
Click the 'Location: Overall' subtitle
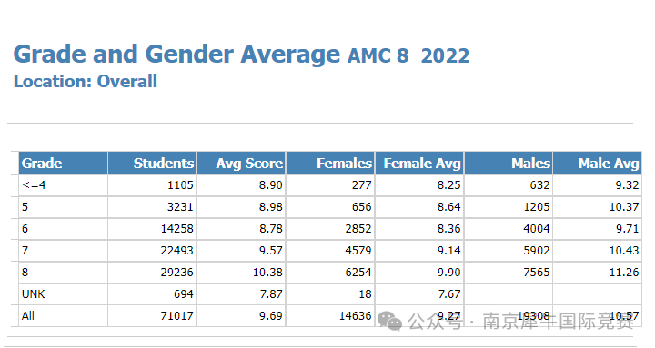coord(86,82)
